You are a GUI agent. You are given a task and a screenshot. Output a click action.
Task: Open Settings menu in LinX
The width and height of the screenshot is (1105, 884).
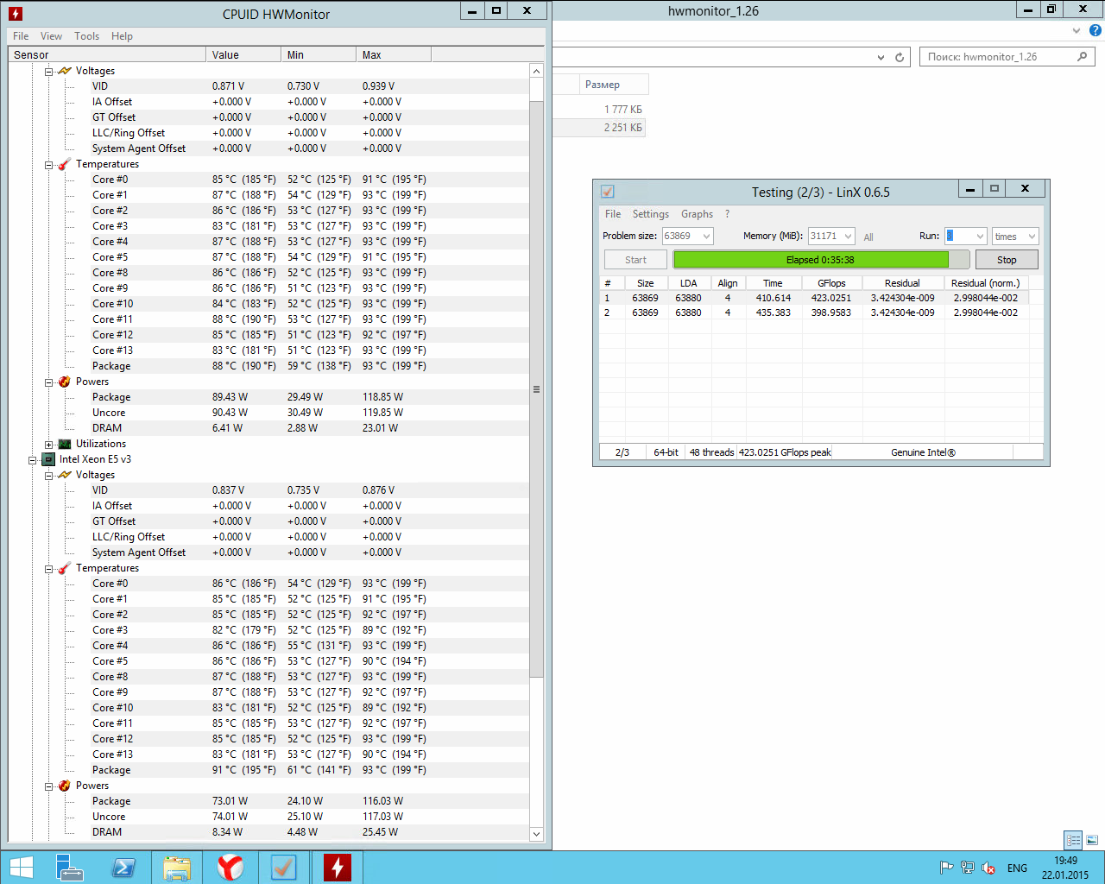click(x=650, y=214)
